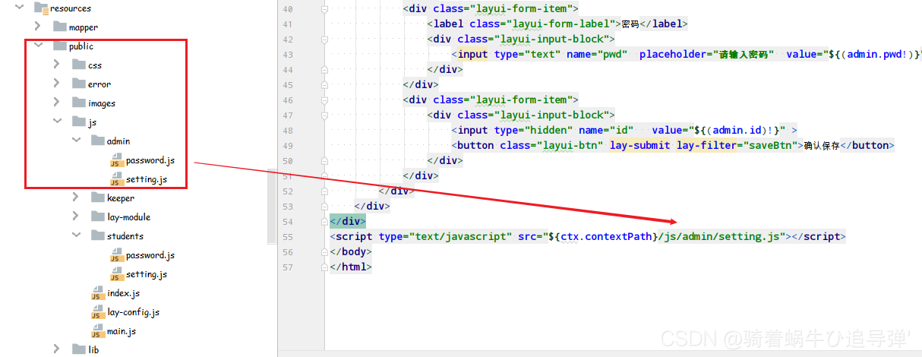Image resolution: width=922 pixels, height=357 pixels.
Task: Select setting.js under the admin folder
Action: pos(147,179)
